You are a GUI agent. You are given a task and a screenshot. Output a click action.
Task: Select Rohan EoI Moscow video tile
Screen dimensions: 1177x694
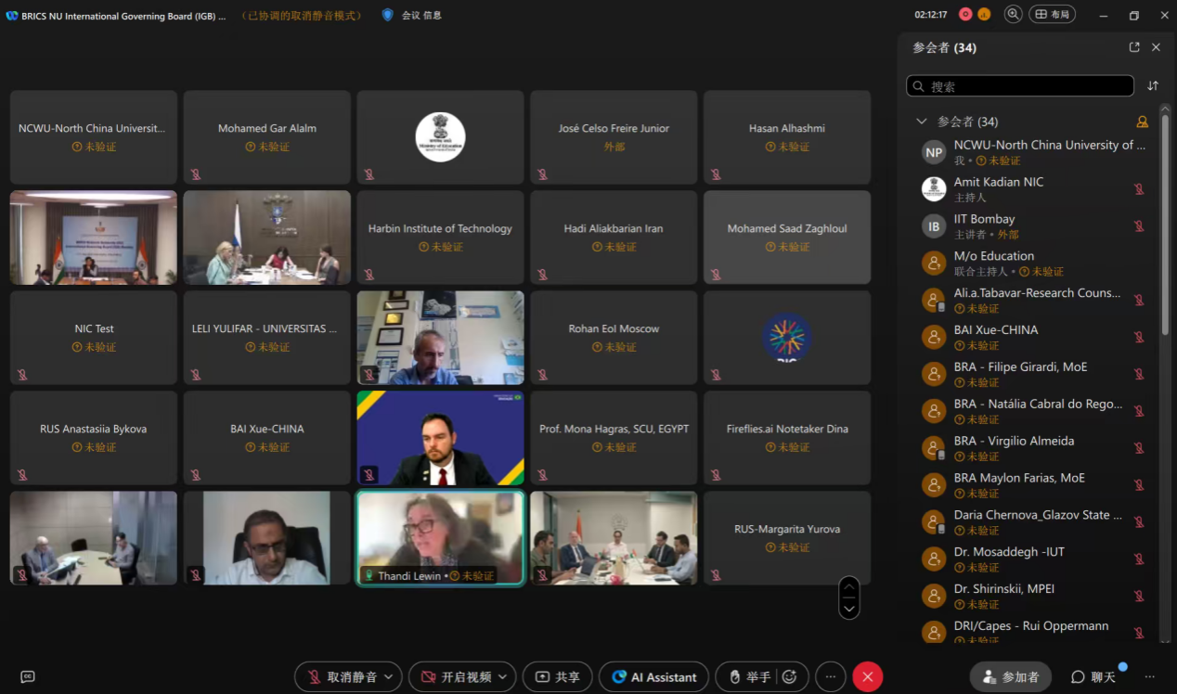[x=614, y=338]
